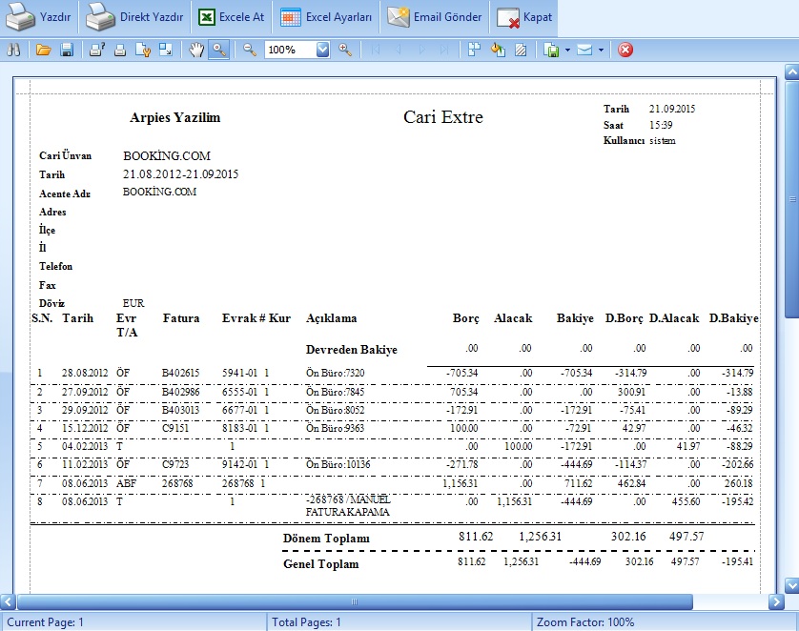Viewport: 799px width, 631px height.
Task: Click the page background color bucket icon
Action: [497, 50]
